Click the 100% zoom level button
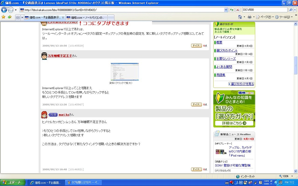The height and width of the screenshot is (186, 298). pyautogui.click(x=284, y=176)
